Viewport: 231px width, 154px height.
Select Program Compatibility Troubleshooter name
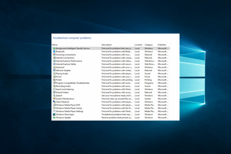[x=73, y=83]
